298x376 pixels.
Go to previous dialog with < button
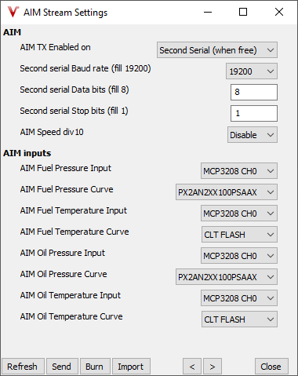[x=192, y=367]
